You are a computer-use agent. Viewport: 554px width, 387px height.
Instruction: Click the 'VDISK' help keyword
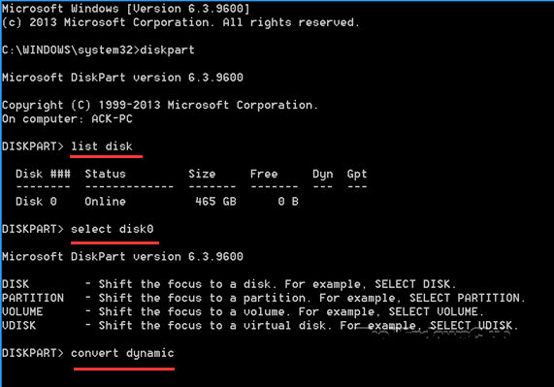click(x=19, y=326)
